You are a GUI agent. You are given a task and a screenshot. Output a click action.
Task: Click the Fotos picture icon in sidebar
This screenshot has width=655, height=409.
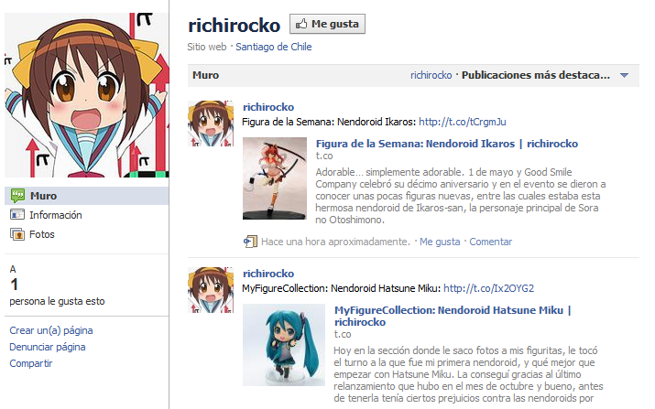click(17, 234)
